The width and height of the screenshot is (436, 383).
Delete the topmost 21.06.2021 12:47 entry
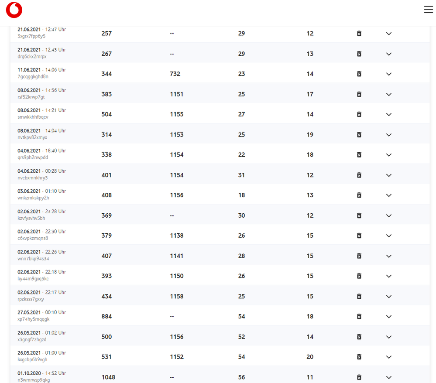pos(359,34)
